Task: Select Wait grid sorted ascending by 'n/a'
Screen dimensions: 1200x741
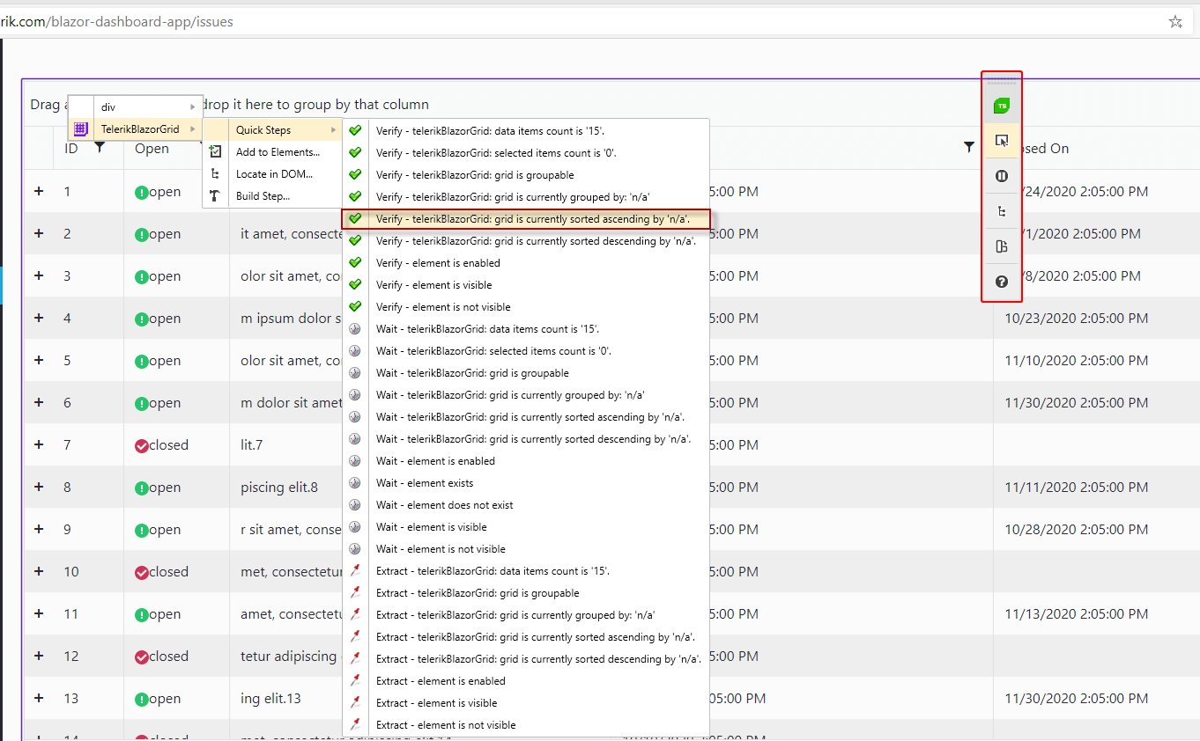Action: (526, 416)
